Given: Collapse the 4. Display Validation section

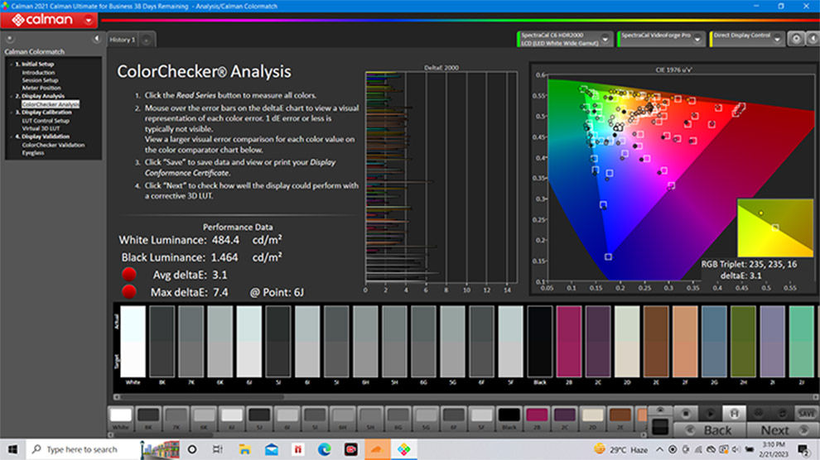Looking at the screenshot, I should [x=11, y=137].
